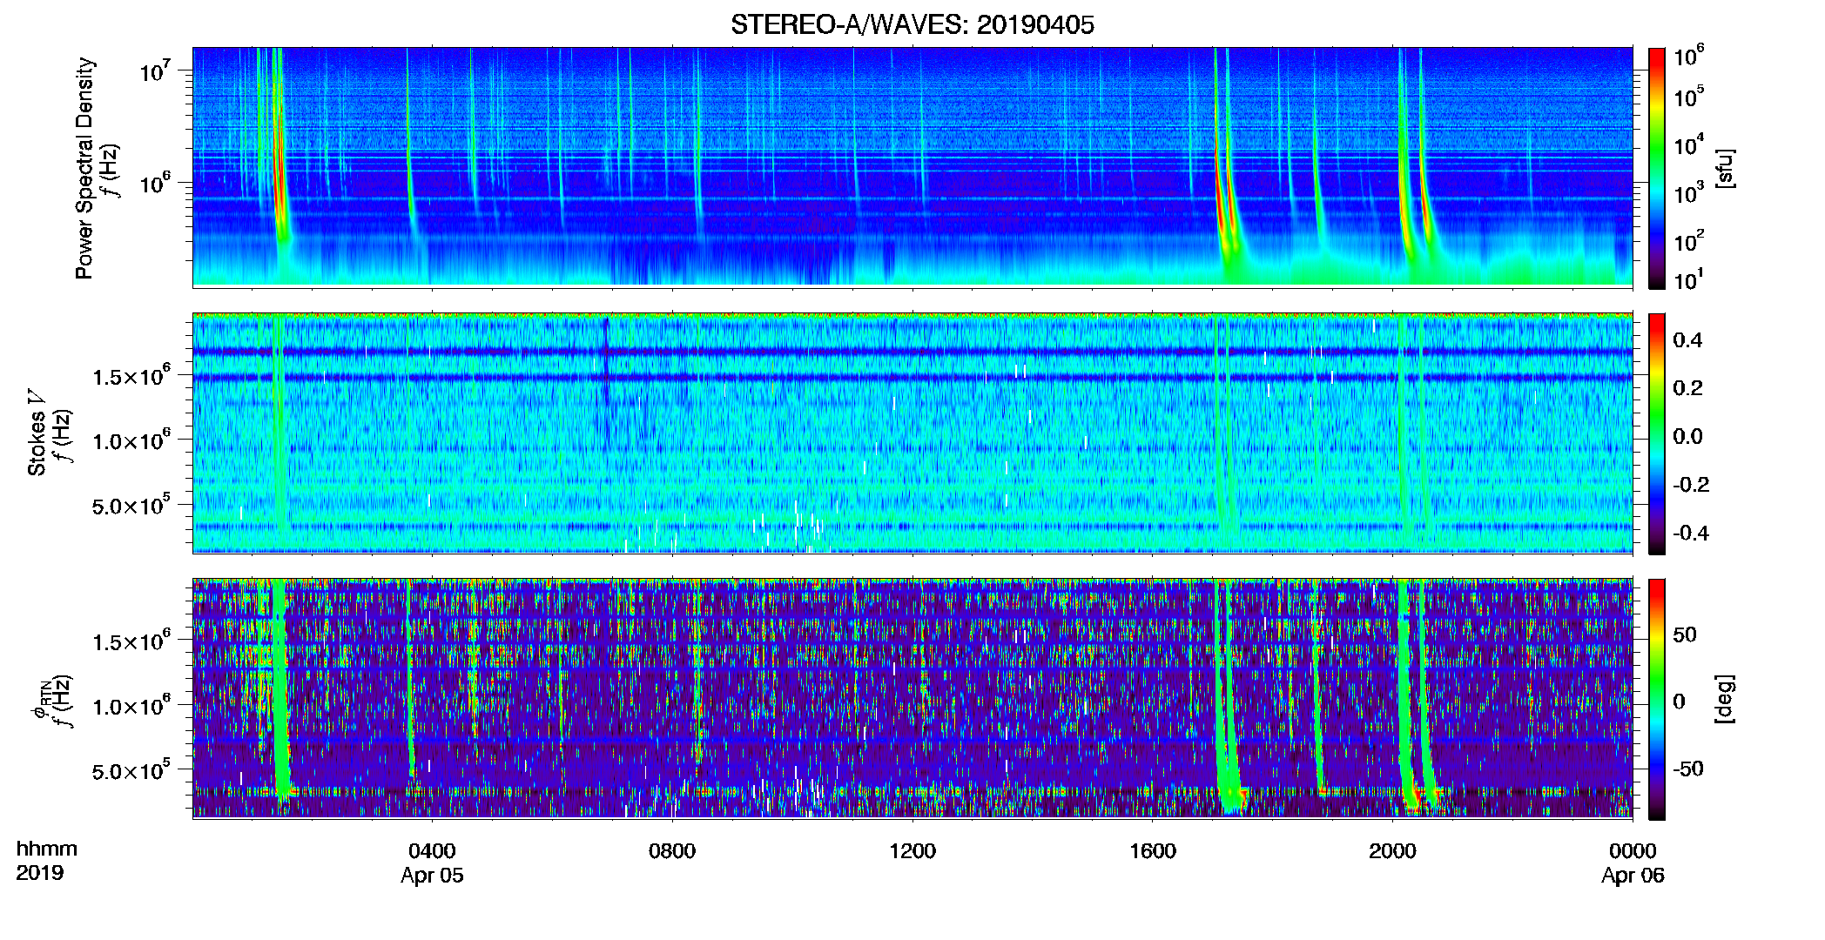
Task: Click the 2000 time tick label
Action: click(1392, 851)
